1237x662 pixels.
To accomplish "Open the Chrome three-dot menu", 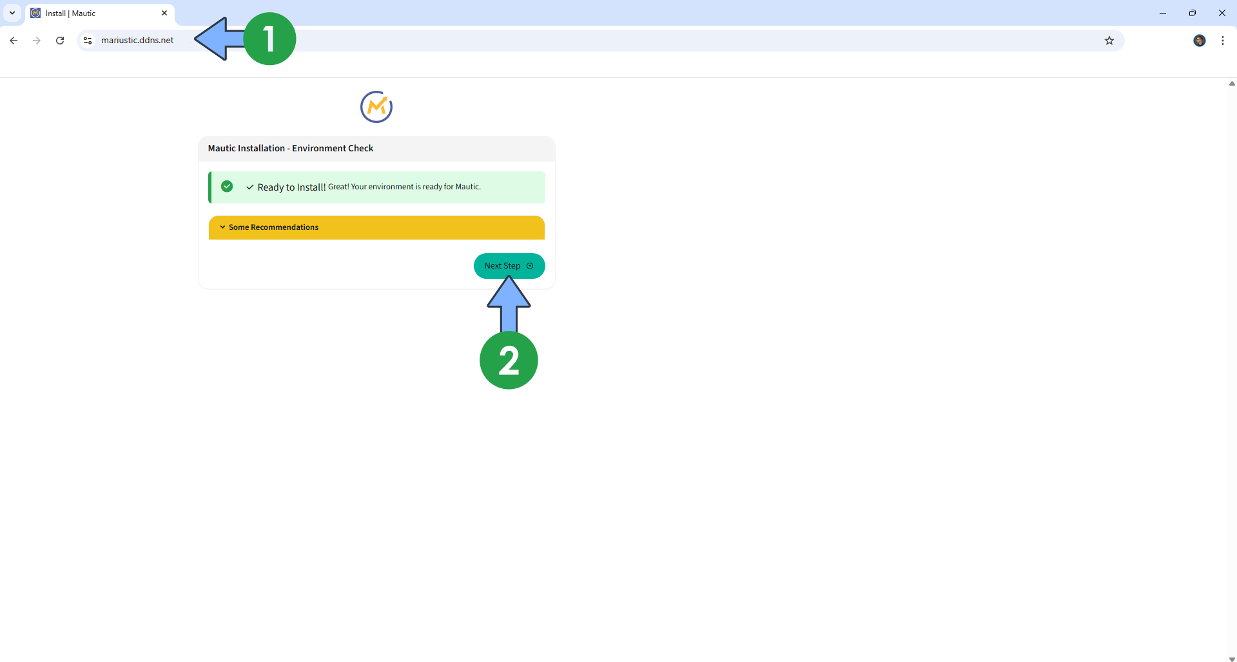I will (1222, 41).
